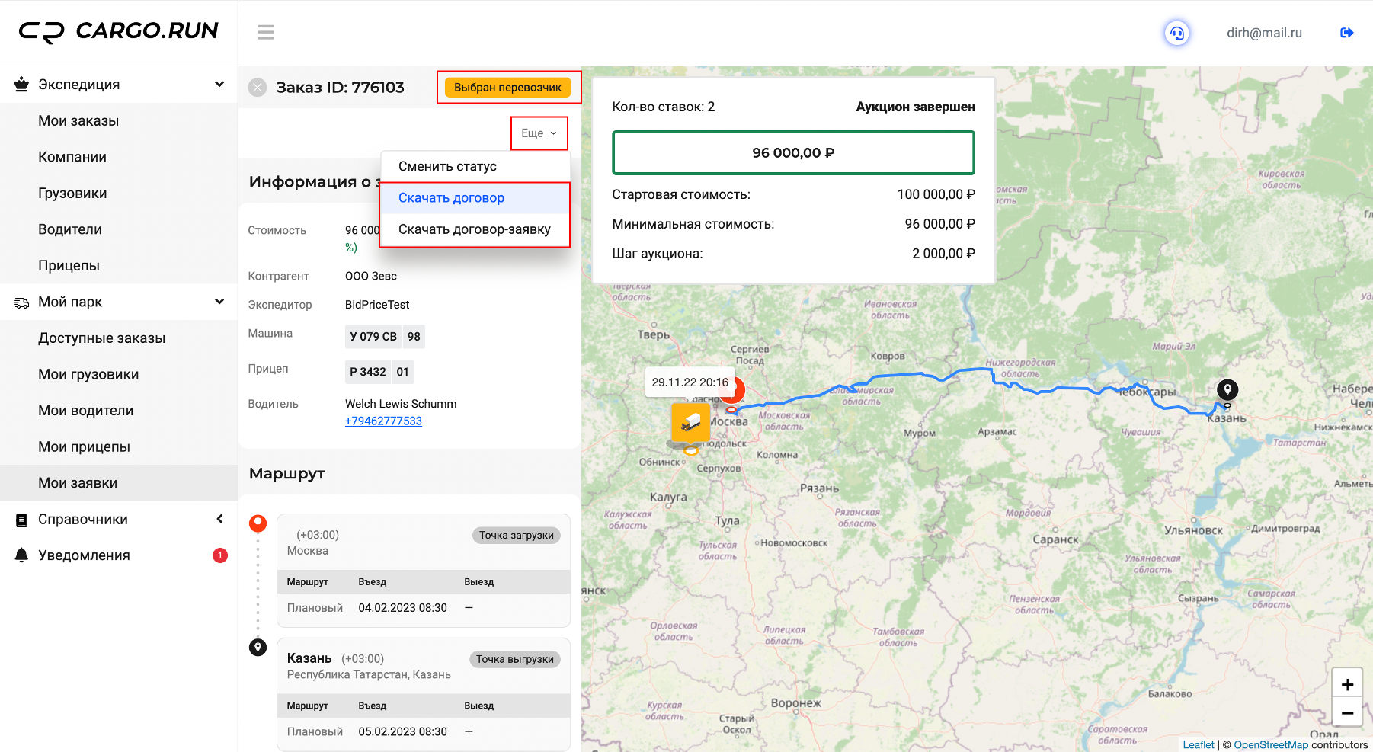The image size is (1373, 752).
Task: Collapse the Экспедиция sidebar section
Action: (x=219, y=85)
